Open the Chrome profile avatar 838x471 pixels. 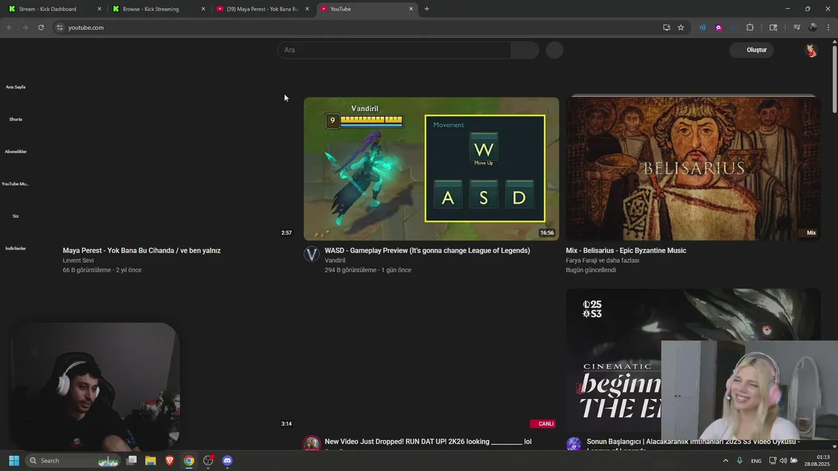point(812,27)
